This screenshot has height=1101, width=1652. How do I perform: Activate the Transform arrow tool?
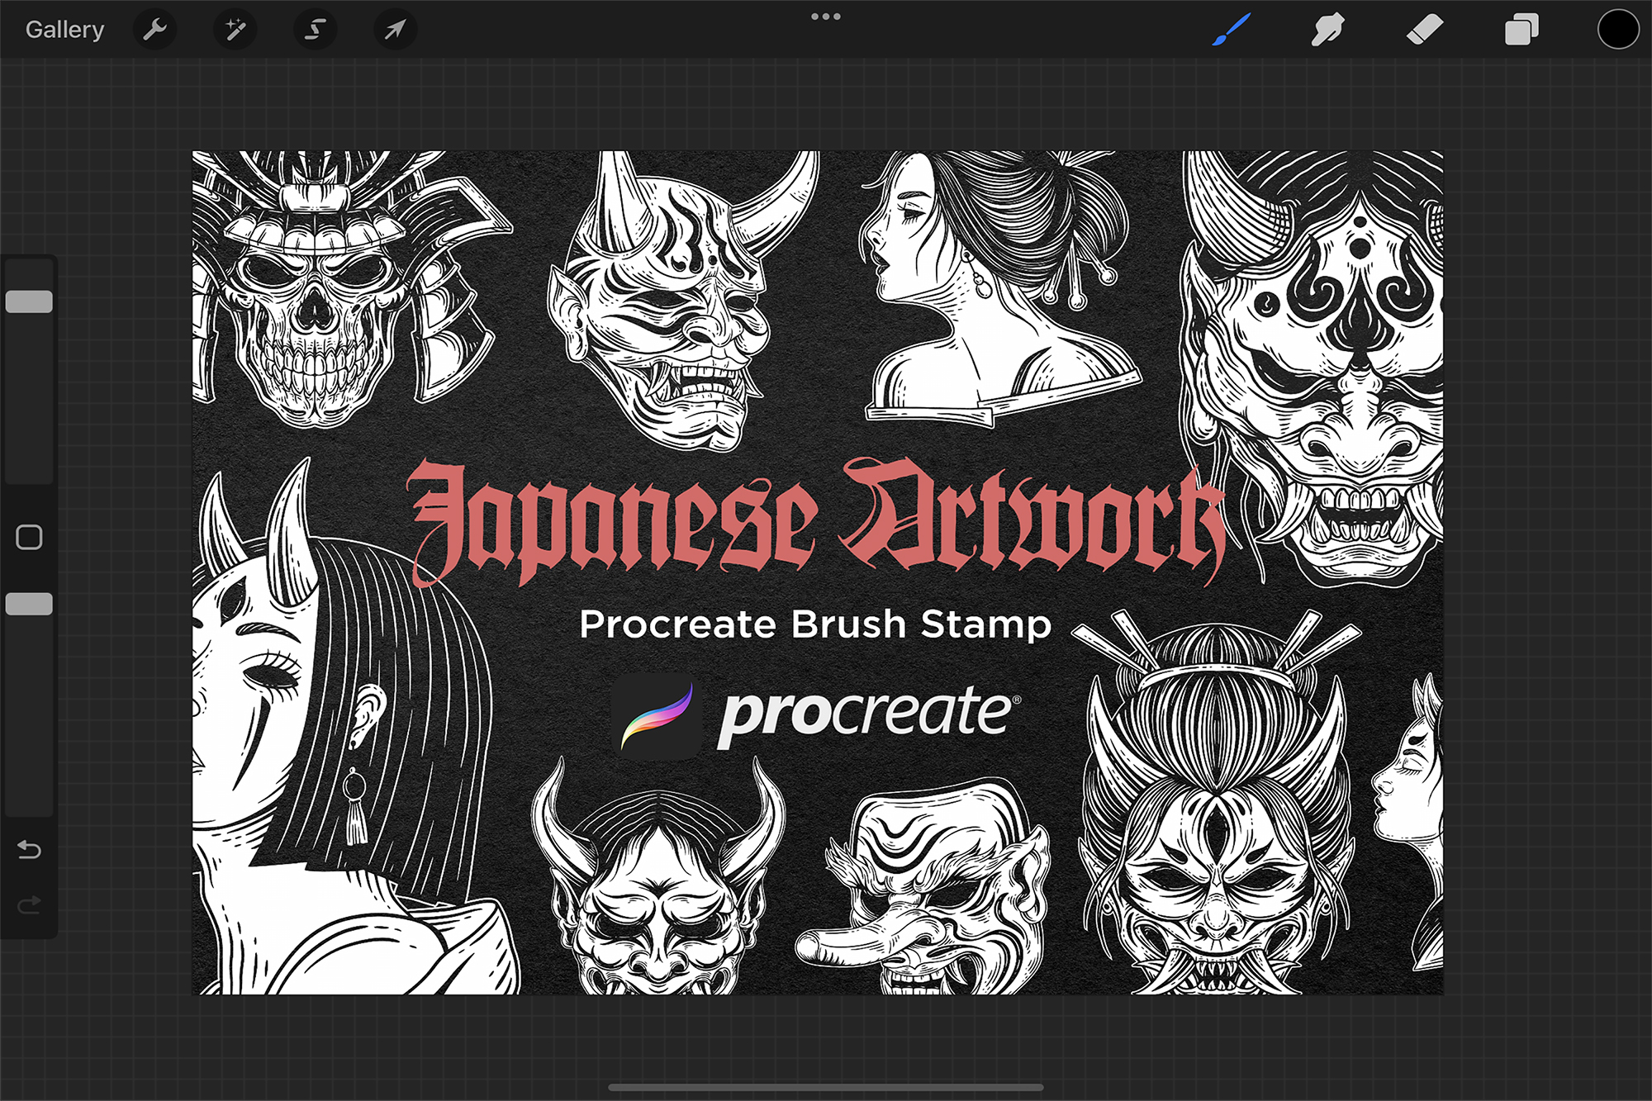coord(395,30)
